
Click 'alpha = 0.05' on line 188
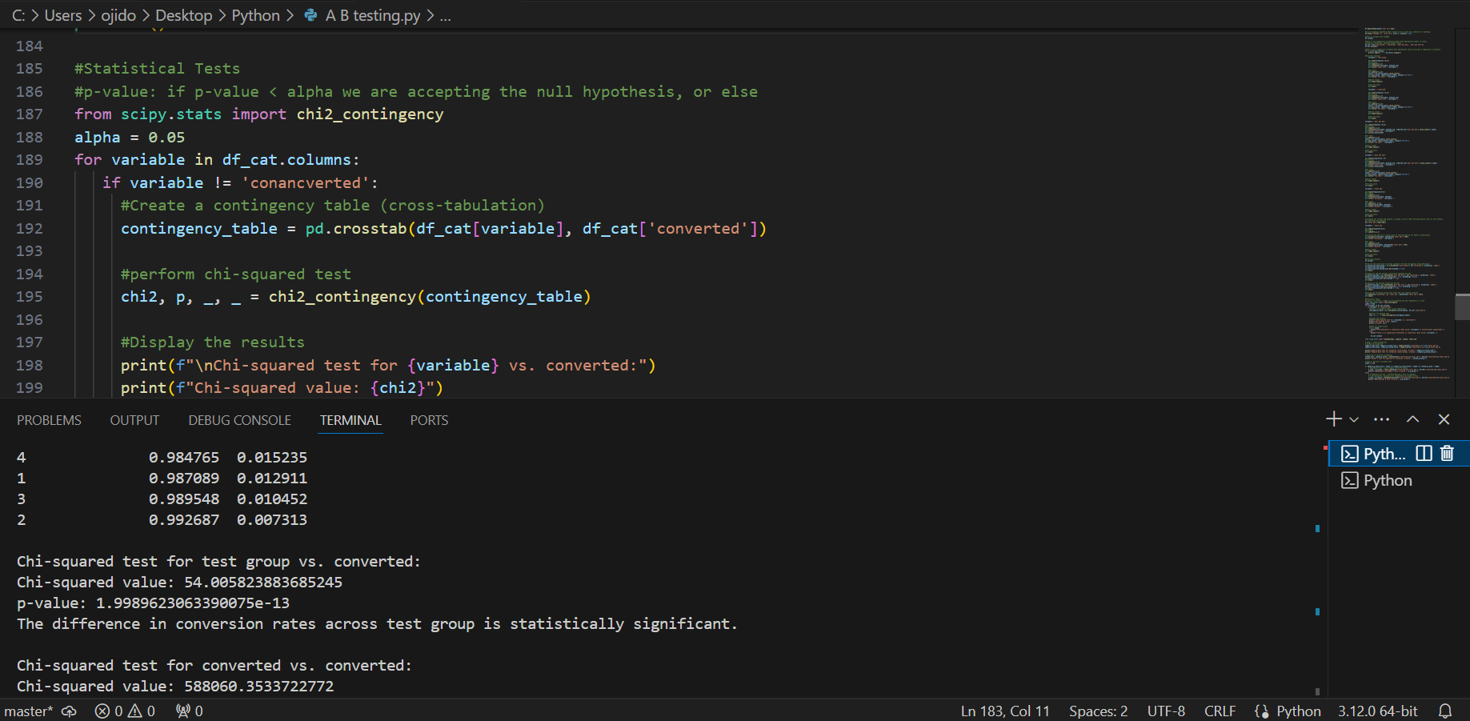130,137
